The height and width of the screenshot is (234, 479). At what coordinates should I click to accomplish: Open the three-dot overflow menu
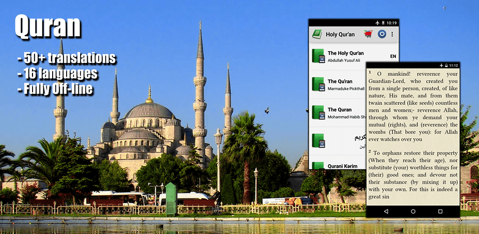coord(393,34)
